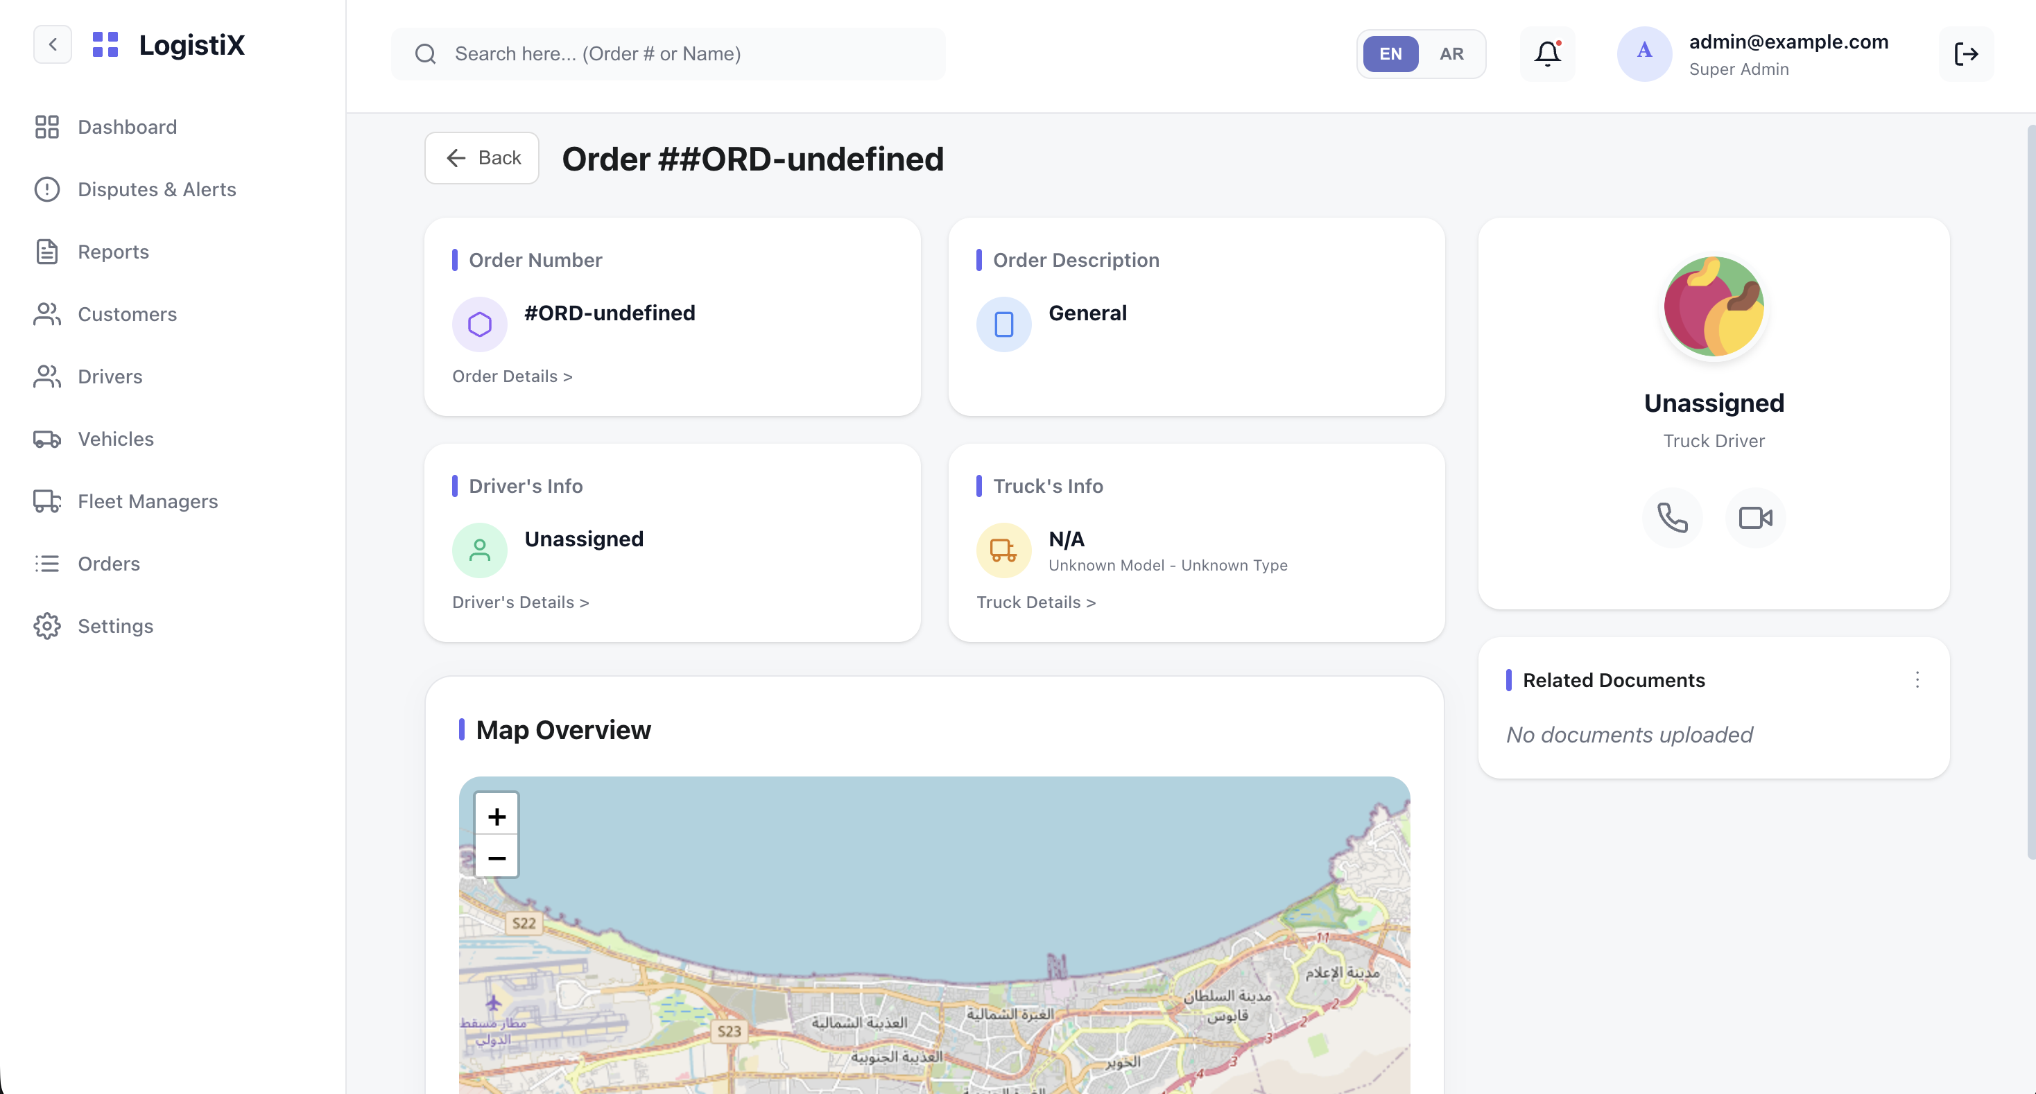Screen dimensions: 2036x1094
Task: Click the search magnifier icon
Action: (426, 53)
